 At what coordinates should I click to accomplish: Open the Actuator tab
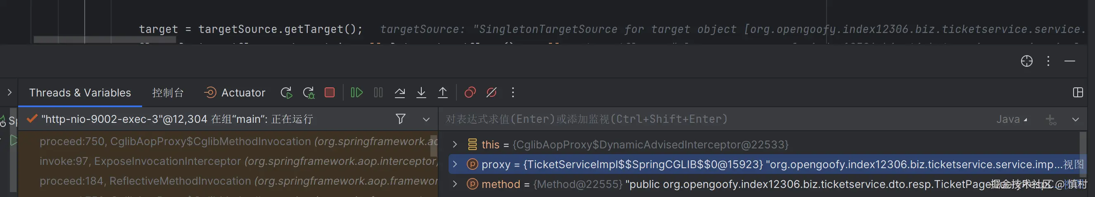tap(235, 93)
